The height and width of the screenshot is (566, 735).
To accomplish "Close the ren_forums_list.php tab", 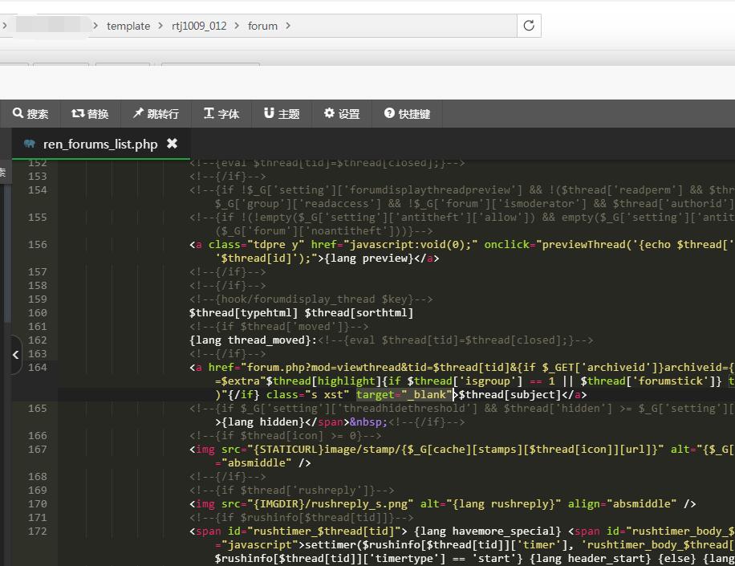I will tap(172, 144).
